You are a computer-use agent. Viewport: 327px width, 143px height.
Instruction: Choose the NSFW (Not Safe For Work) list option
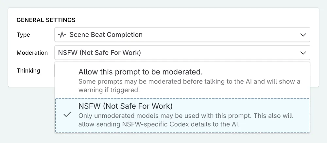pos(125,106)
